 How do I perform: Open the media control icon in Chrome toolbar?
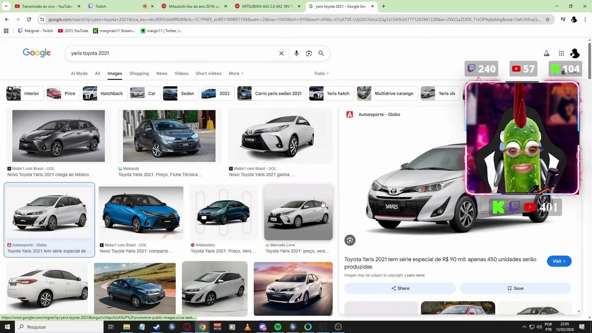tap(563, 19)
